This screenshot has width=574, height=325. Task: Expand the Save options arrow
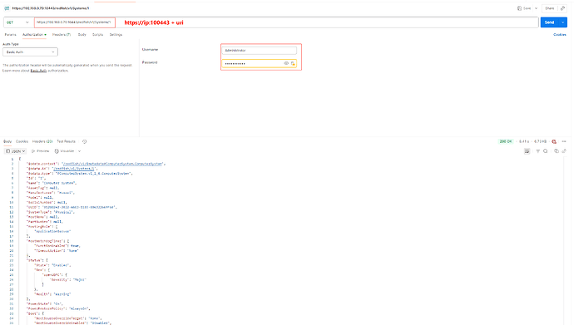click(536, 8)
